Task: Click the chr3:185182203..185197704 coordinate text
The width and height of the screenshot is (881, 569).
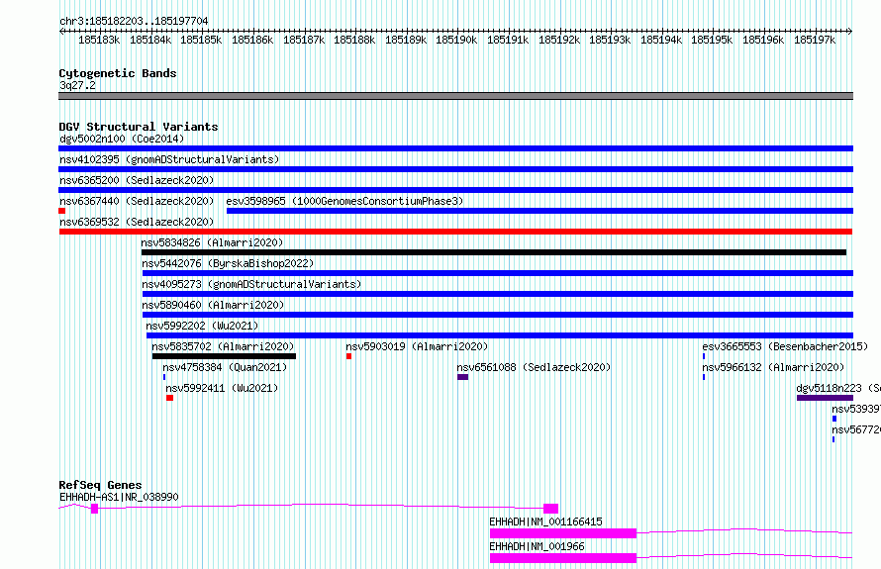Action: (134, 21)
